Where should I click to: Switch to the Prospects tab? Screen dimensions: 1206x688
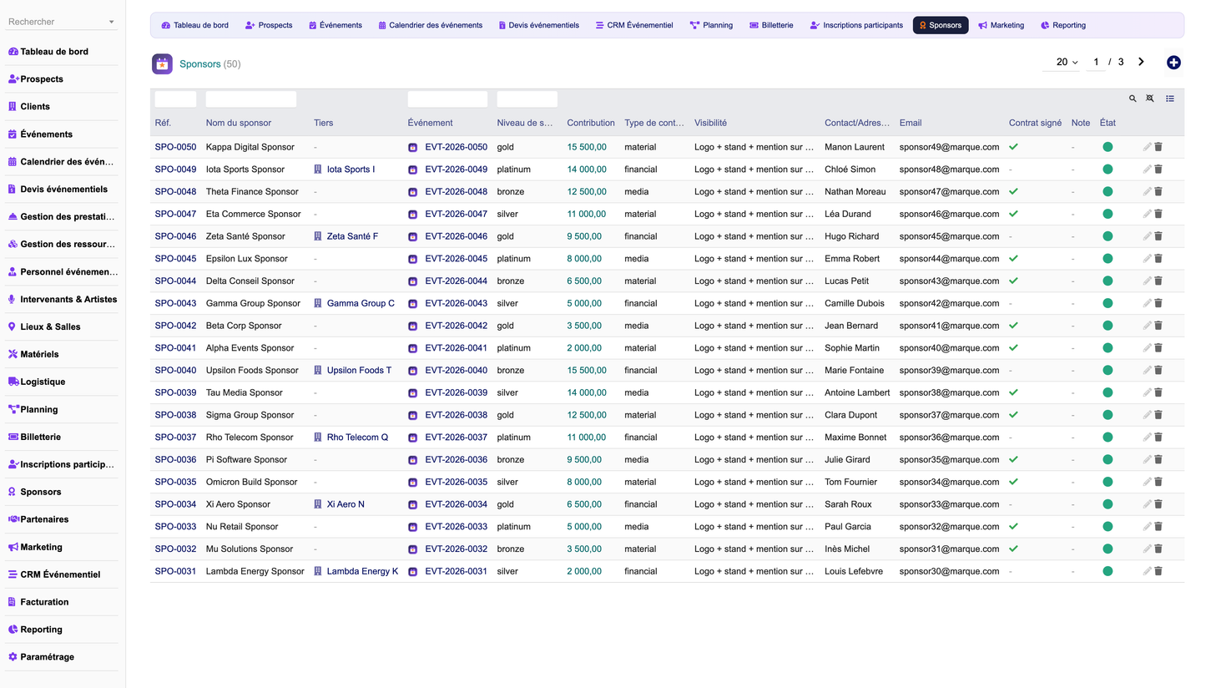tap(269, 25)
